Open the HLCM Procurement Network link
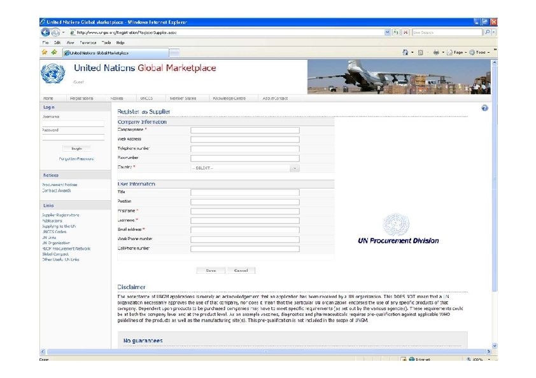 (x=66, y=248)
